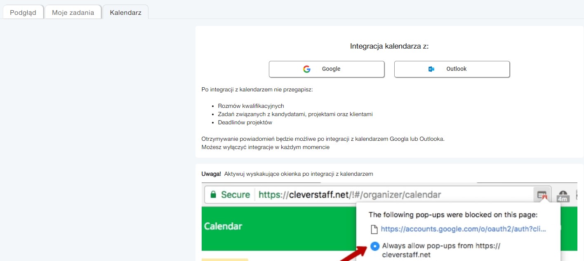Viewport: 584px width, 261px height.
Task: Click the cleverstaff.net address bar URL
Action: (350, 195)
